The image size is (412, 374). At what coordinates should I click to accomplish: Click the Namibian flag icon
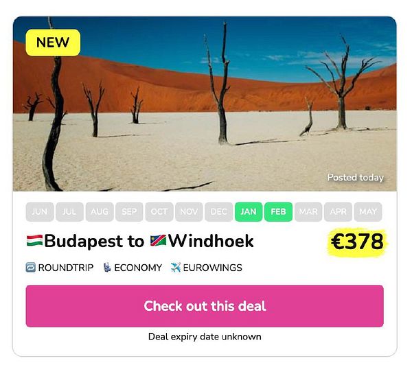[x=158, y=240]
